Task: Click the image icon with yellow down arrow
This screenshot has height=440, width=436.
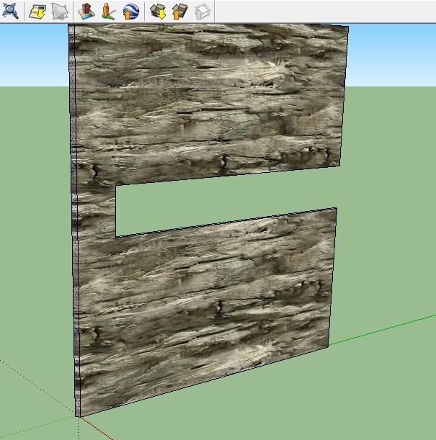Action: click(x=37, y=12)
